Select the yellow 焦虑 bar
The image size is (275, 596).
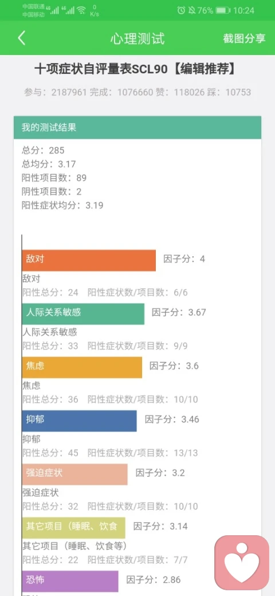pos(82,367)
